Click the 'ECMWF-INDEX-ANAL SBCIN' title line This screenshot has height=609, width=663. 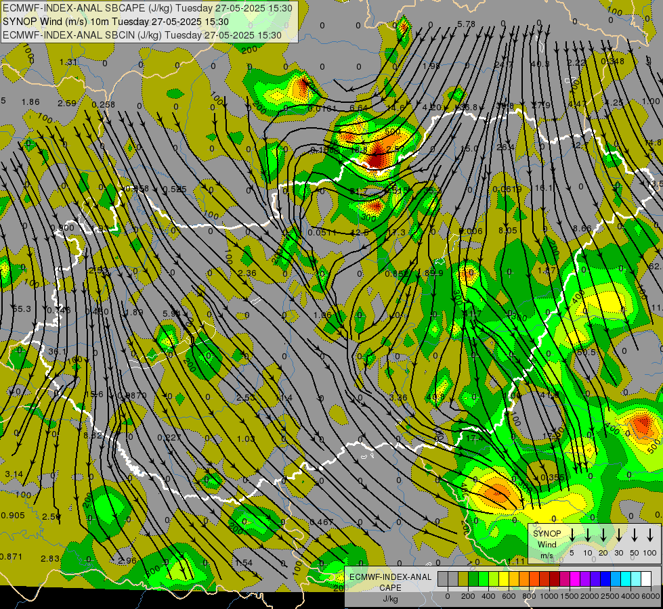(x=142, y=35)
